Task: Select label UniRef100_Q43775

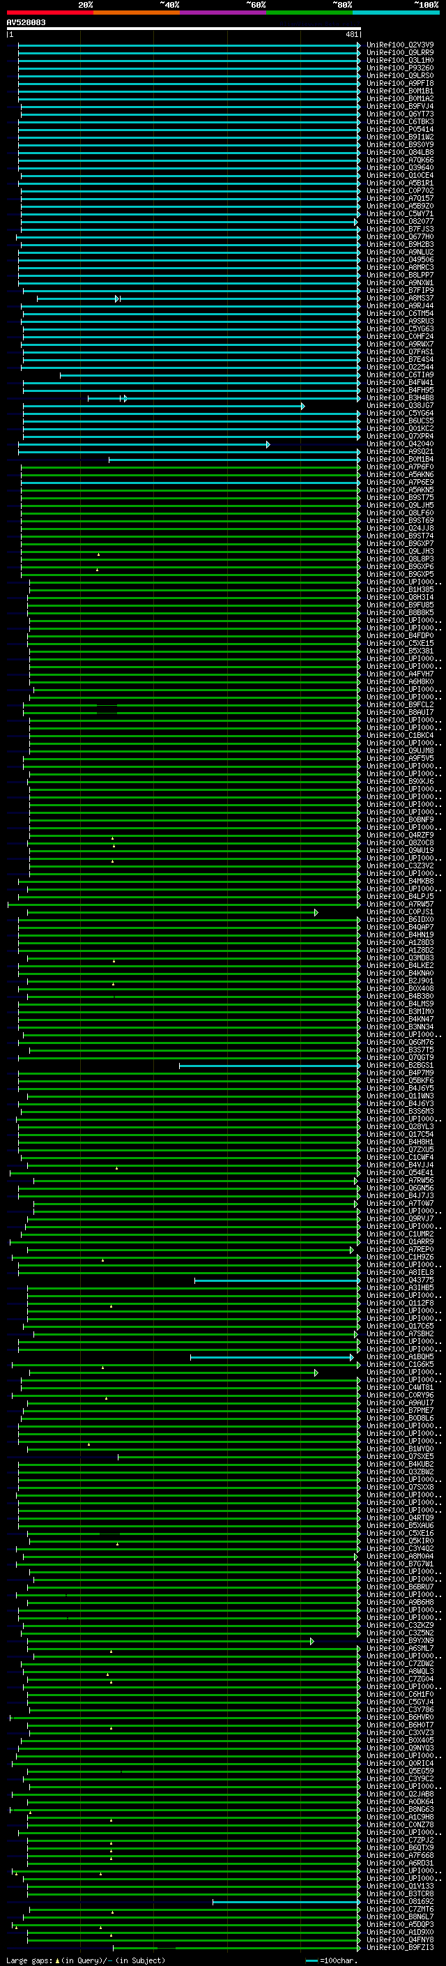Action: click(400, 1280)
